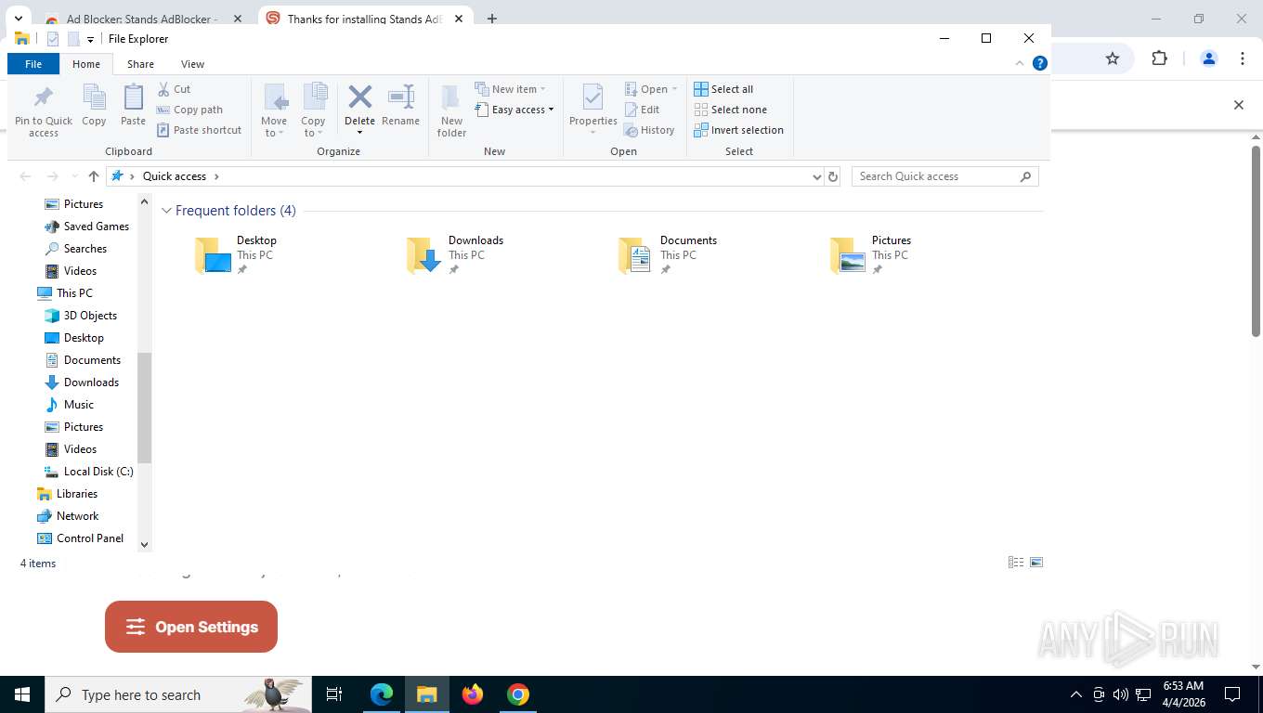1263x713 pixels.
Task: Bookmark this page with Chrome star icon
Action: tap(1113, 58)
